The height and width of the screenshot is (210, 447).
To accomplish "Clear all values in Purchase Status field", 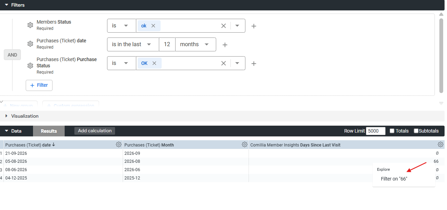I will click(223, 63).
